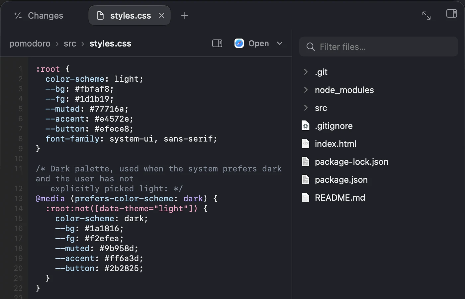Toggle the split panel icon beside Open
This screenshot has height=299, width=465.
tap(217, 44)
